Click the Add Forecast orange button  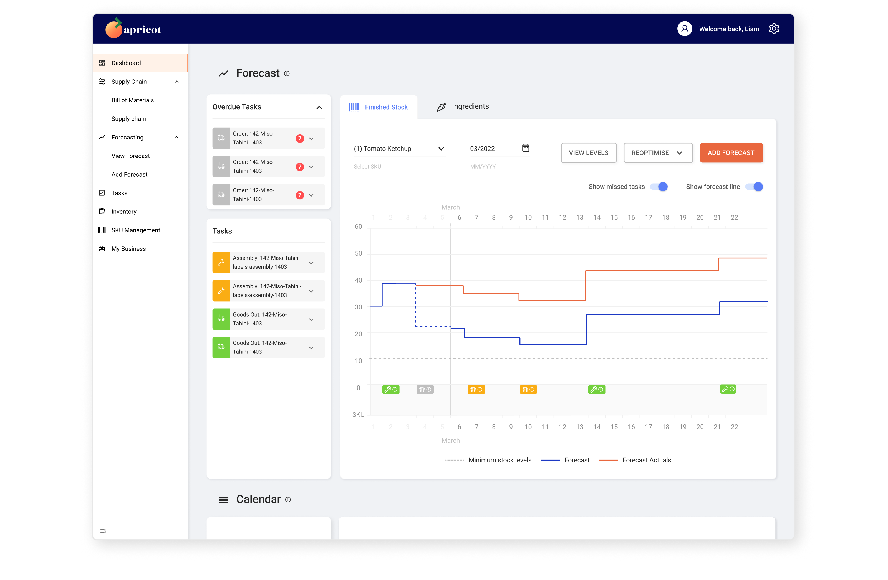click(731, 153)
